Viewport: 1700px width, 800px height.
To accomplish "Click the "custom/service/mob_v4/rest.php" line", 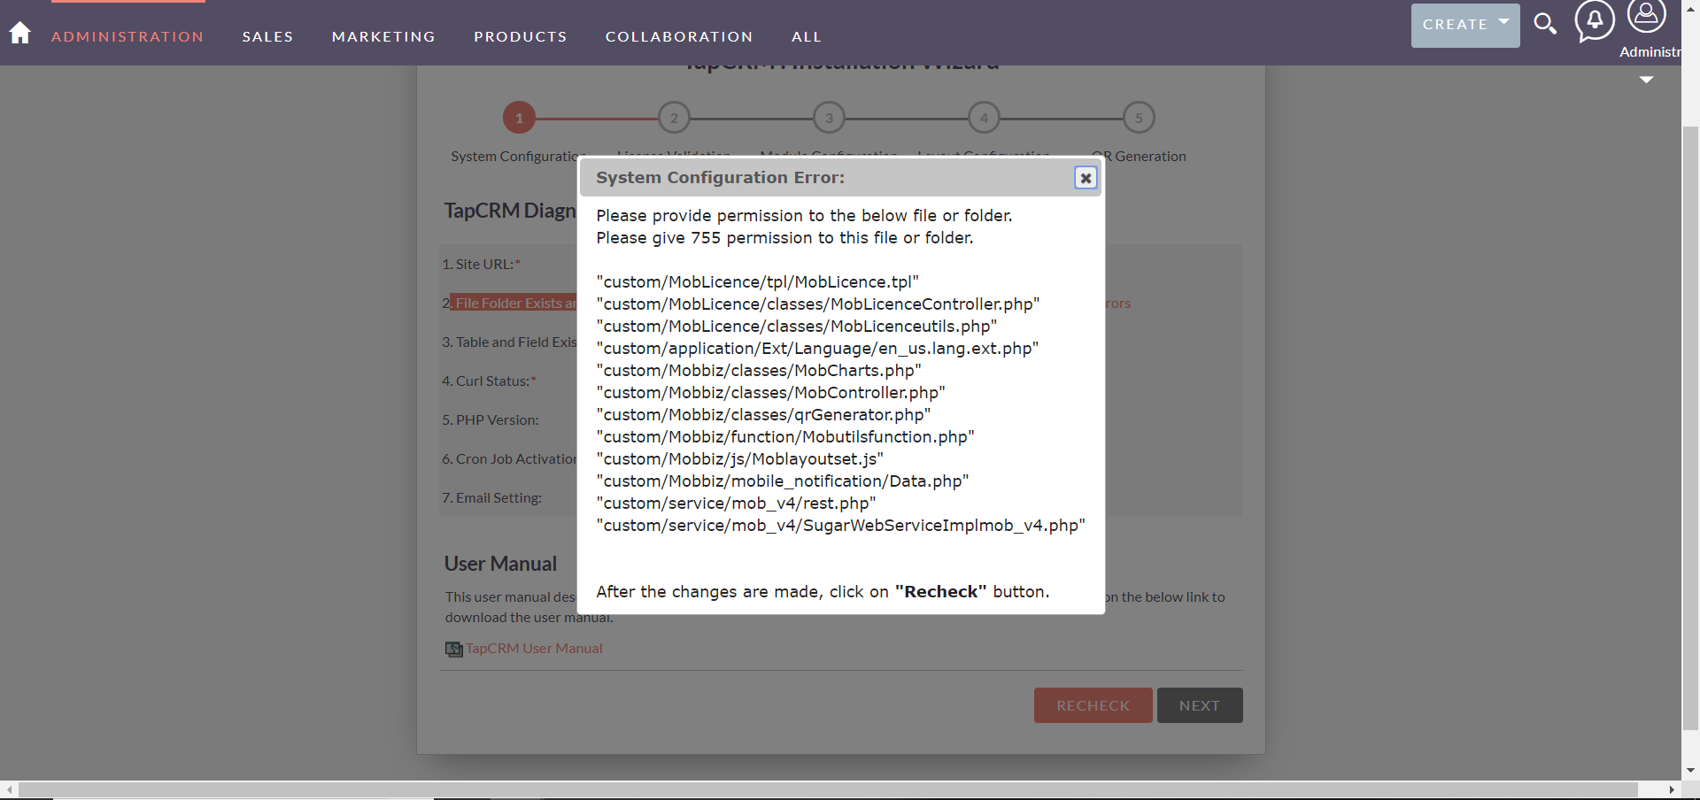I will click(737, 504).
